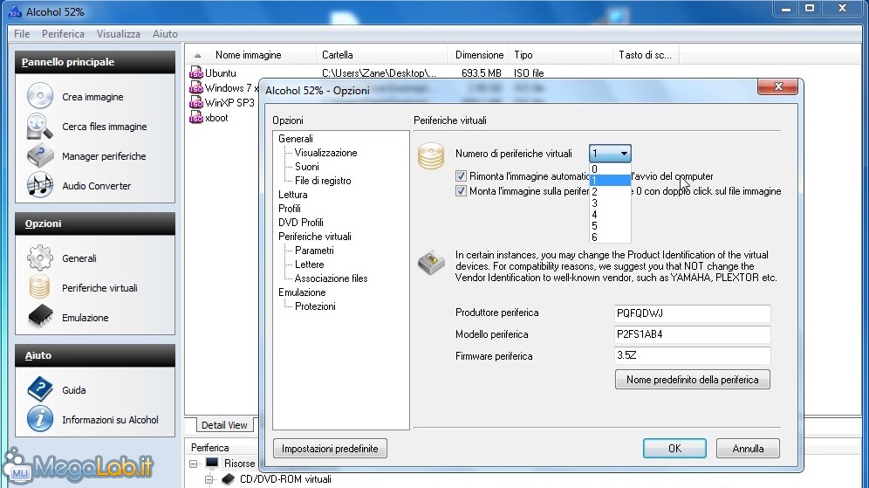
Task: Click the Emulazione chip icon
Action: (x=40, y=317)
